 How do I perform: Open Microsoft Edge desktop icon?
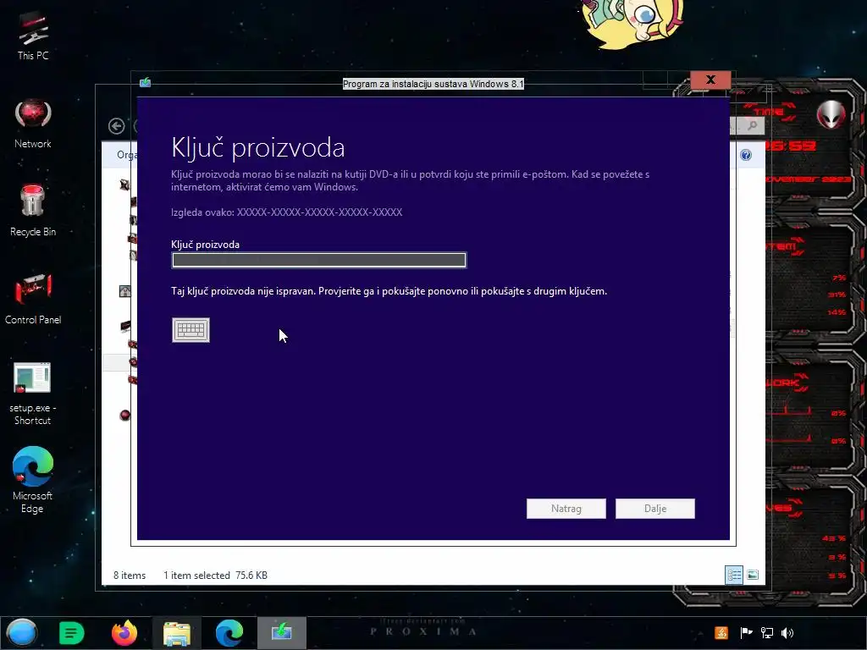33,480
